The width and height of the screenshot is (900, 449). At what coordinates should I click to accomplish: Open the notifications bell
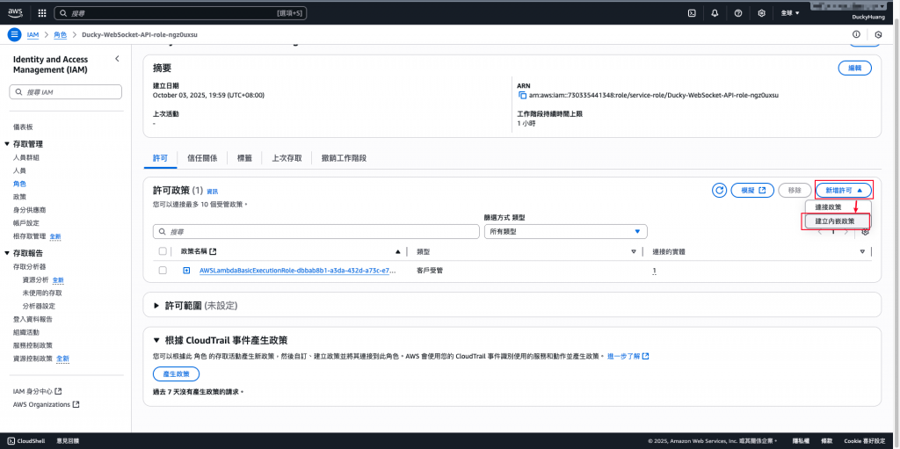click(x=715, y=12)
